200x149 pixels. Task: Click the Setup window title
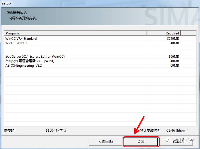6,3
